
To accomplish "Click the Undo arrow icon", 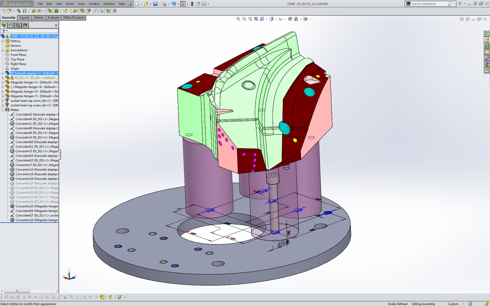I will click(x=174, y=4).
